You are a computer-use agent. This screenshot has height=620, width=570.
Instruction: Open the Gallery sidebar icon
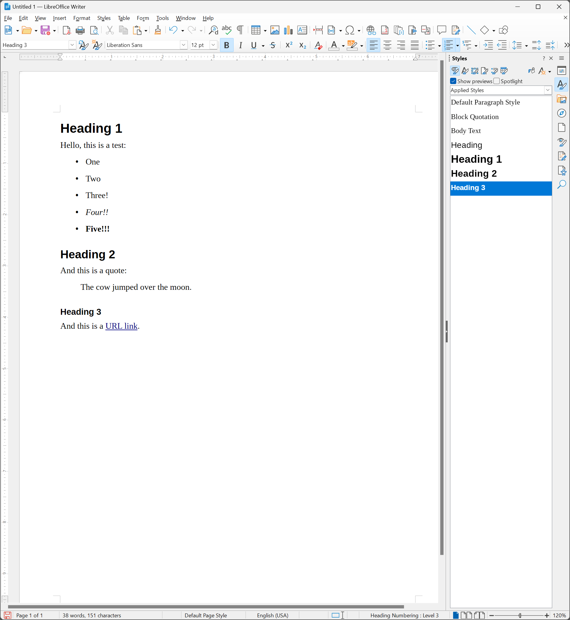[561, 99]
